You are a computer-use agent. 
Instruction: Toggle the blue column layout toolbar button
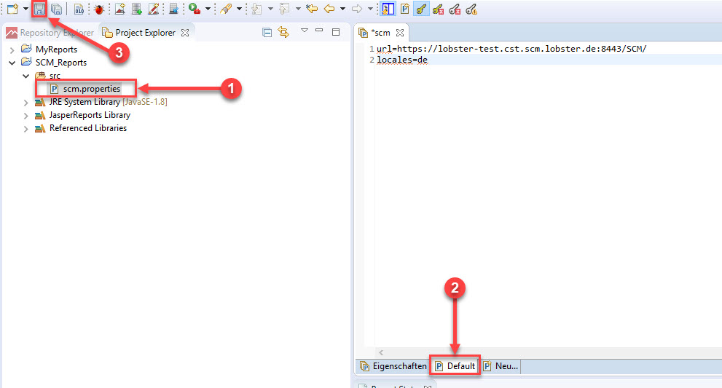[388, 9]
